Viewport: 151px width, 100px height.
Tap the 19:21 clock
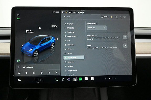coord(74,12)
